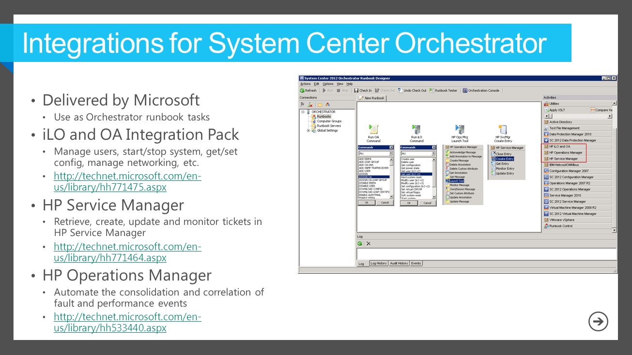This screenshot has height=355, width=632.
Task: Open the Edit menu
Action: coord(316,84)
